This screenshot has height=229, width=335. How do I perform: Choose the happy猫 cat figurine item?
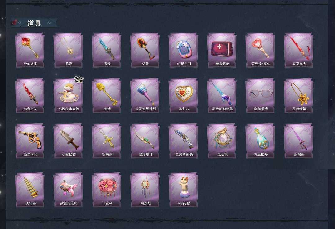click(x=183, y=190)
